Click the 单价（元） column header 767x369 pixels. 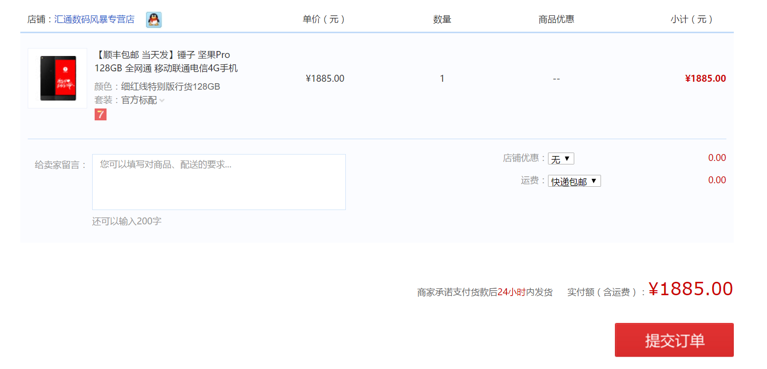[x=324, y=19]
